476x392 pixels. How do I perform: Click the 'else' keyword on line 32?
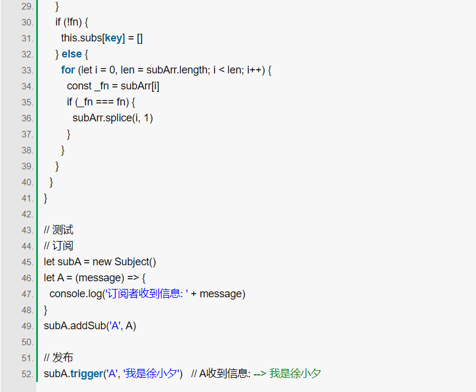pos(72,54)
